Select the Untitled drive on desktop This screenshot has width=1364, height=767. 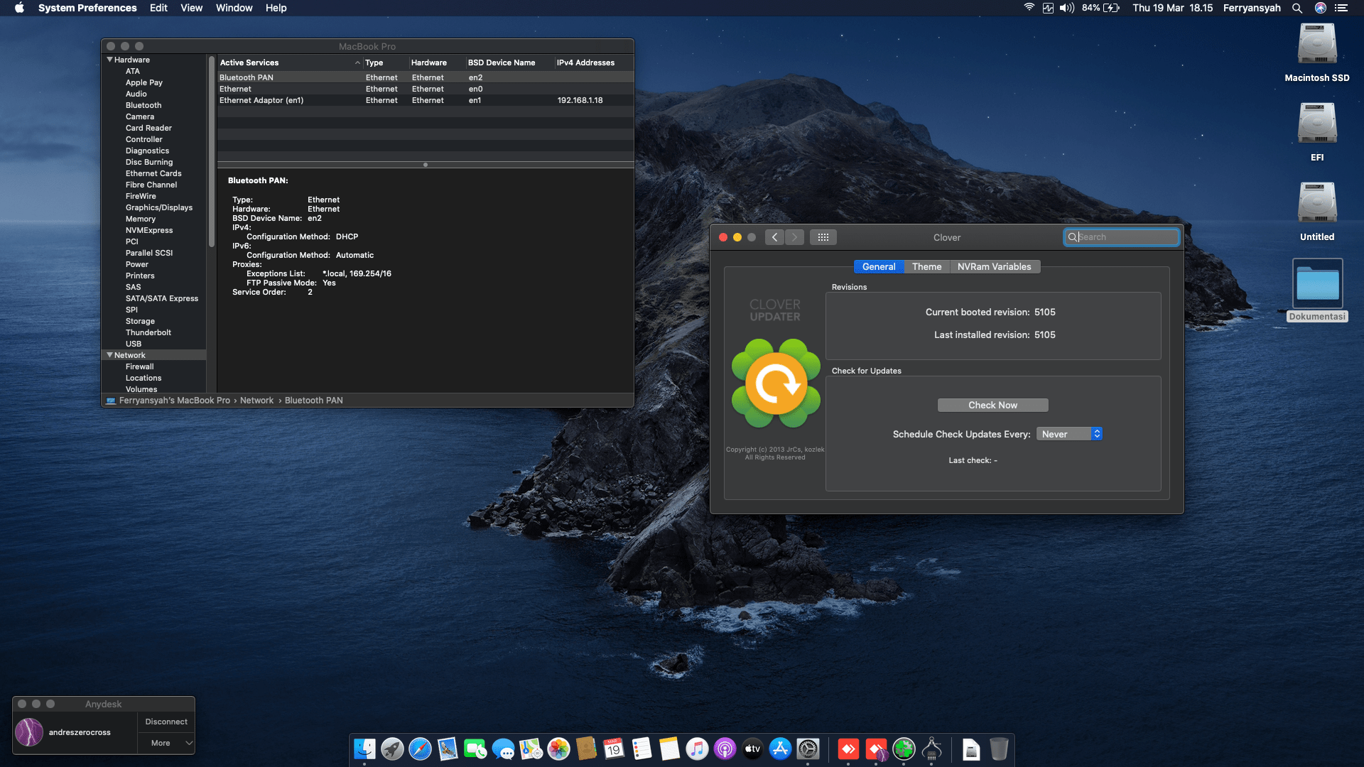(x=1317, y=204)
